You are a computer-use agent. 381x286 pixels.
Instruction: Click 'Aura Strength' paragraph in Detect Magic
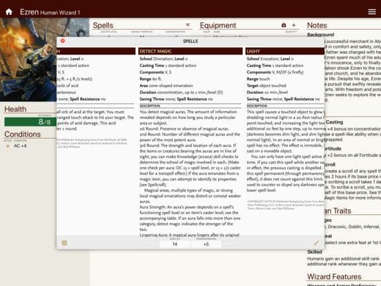click(190, 218)
